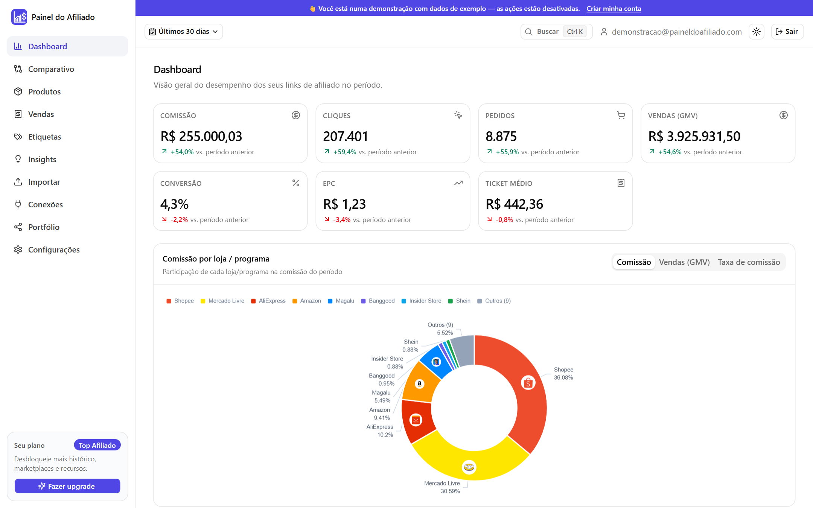Click the Importar upload icon
This screenshot has height=508, width=813.
[18, 182]
